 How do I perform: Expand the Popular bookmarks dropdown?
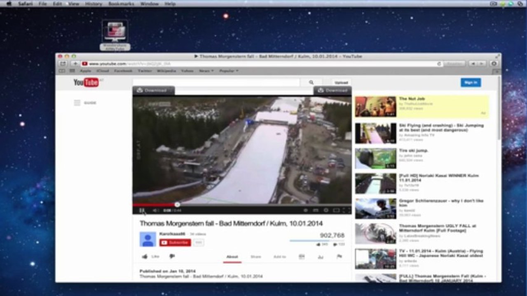(x=229, y=71)
